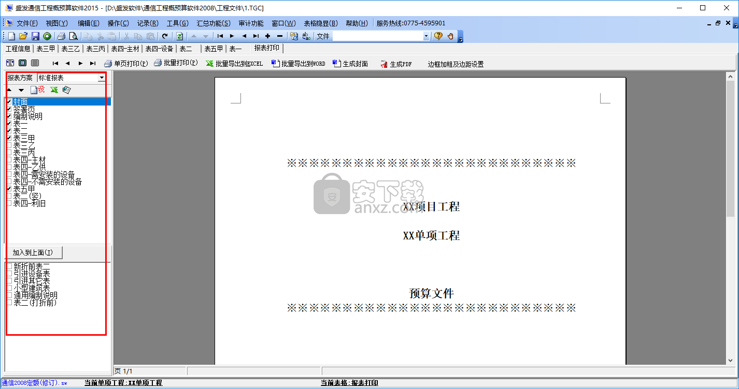The height and width of the screenshot is (389, 739).
Task: Check the 表四-主材 checkbox
Action: click(x=9, y=160)
